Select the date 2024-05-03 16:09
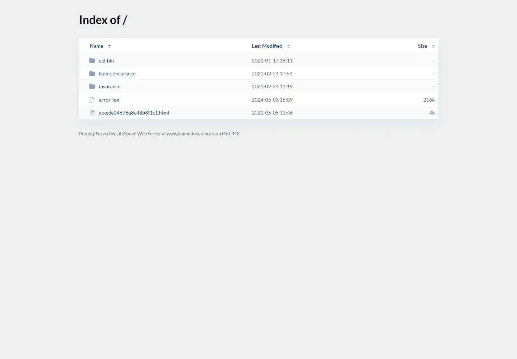This screenshot has height=359, width=517. point(272,100)
